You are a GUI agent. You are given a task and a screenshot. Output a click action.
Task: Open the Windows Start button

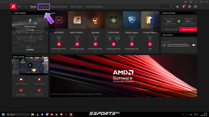pos(3,115)
